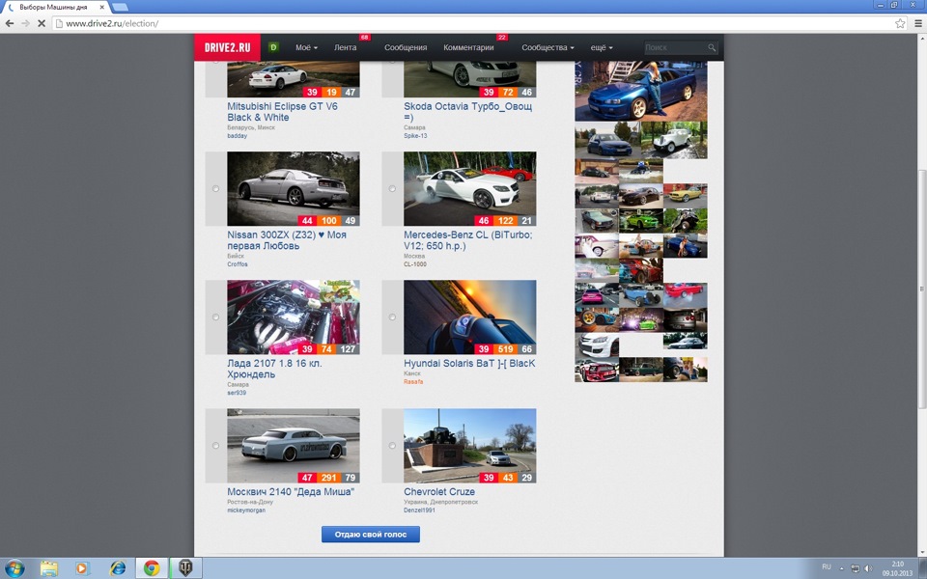Open user Spike-13 profile link
Viewport: 927px width, 579px height.
415,136
